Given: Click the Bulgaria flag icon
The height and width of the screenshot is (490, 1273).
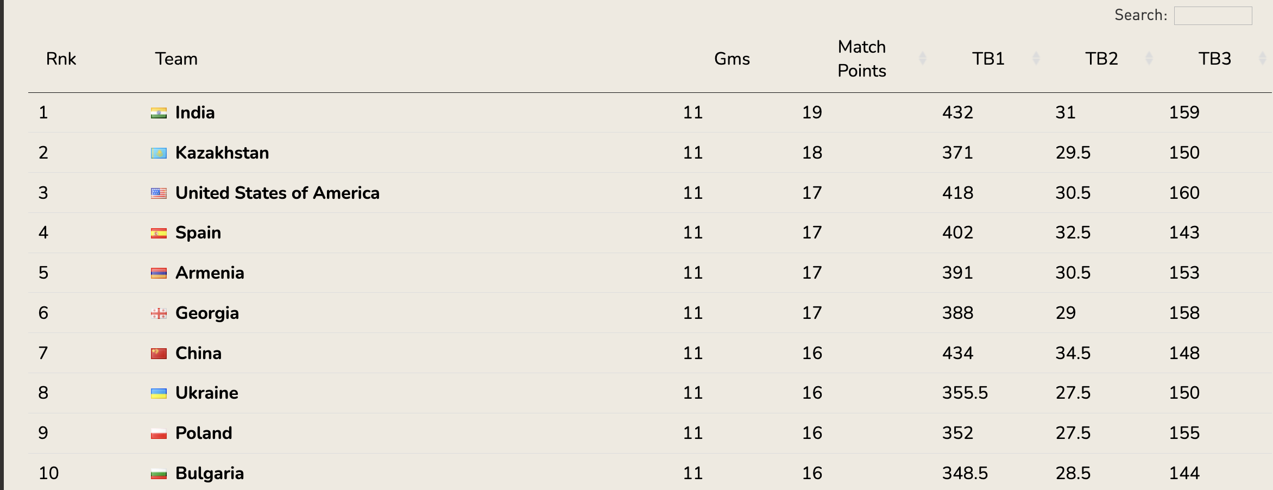Looking at the screenshot, I should point(159,474).
